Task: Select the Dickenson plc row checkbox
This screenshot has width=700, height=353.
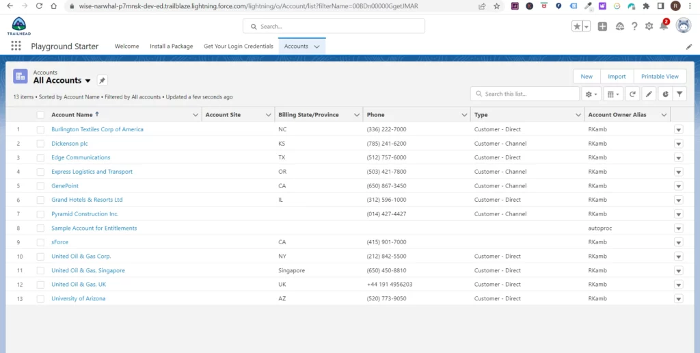Action: [x=40, y=144]
